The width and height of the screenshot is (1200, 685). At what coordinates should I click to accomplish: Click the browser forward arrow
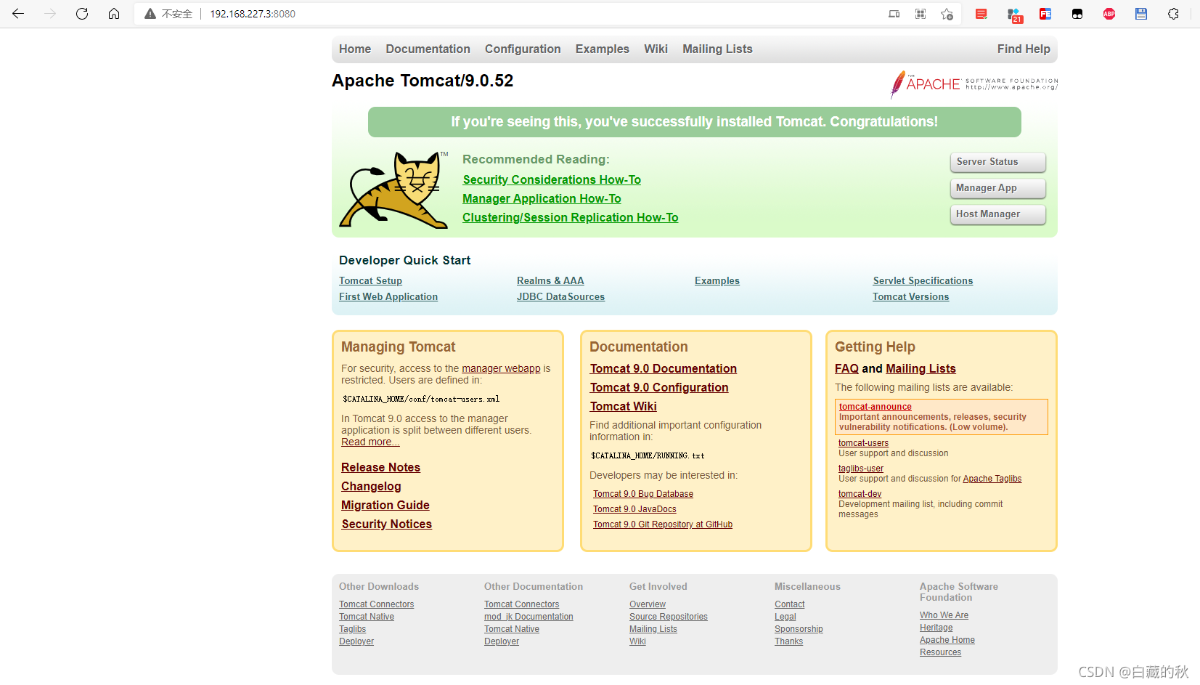50,14
